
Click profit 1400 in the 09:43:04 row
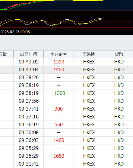(x=59, y=69)
